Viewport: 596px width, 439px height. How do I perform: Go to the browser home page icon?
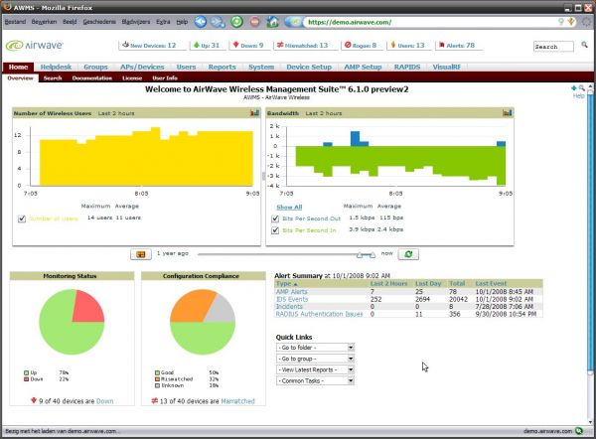point(272,22)
